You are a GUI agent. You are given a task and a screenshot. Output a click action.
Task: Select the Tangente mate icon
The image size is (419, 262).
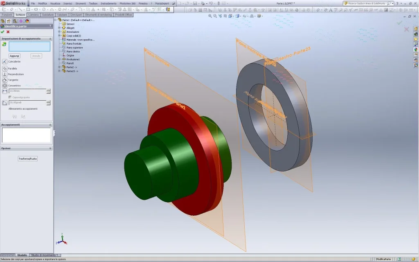coord(5,80)
